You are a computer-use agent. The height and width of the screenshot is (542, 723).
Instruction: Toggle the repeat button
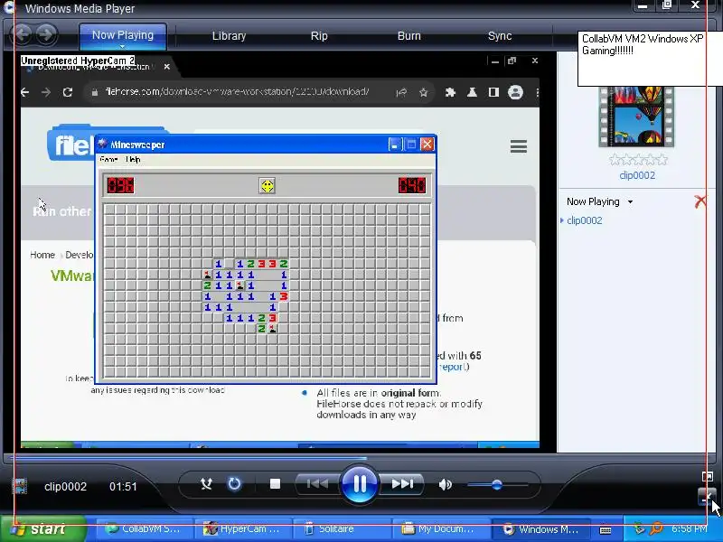pyautogui.click(x=234, y=484)
